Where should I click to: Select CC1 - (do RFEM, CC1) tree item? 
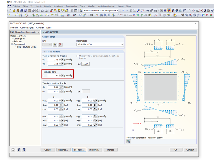27,47
